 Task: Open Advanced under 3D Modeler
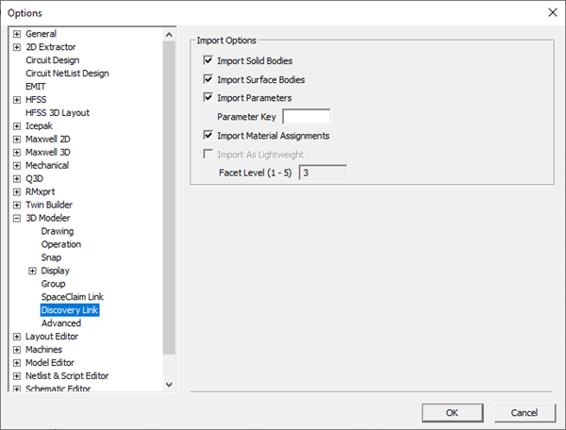pyautogui.click(x=61, y=323)
